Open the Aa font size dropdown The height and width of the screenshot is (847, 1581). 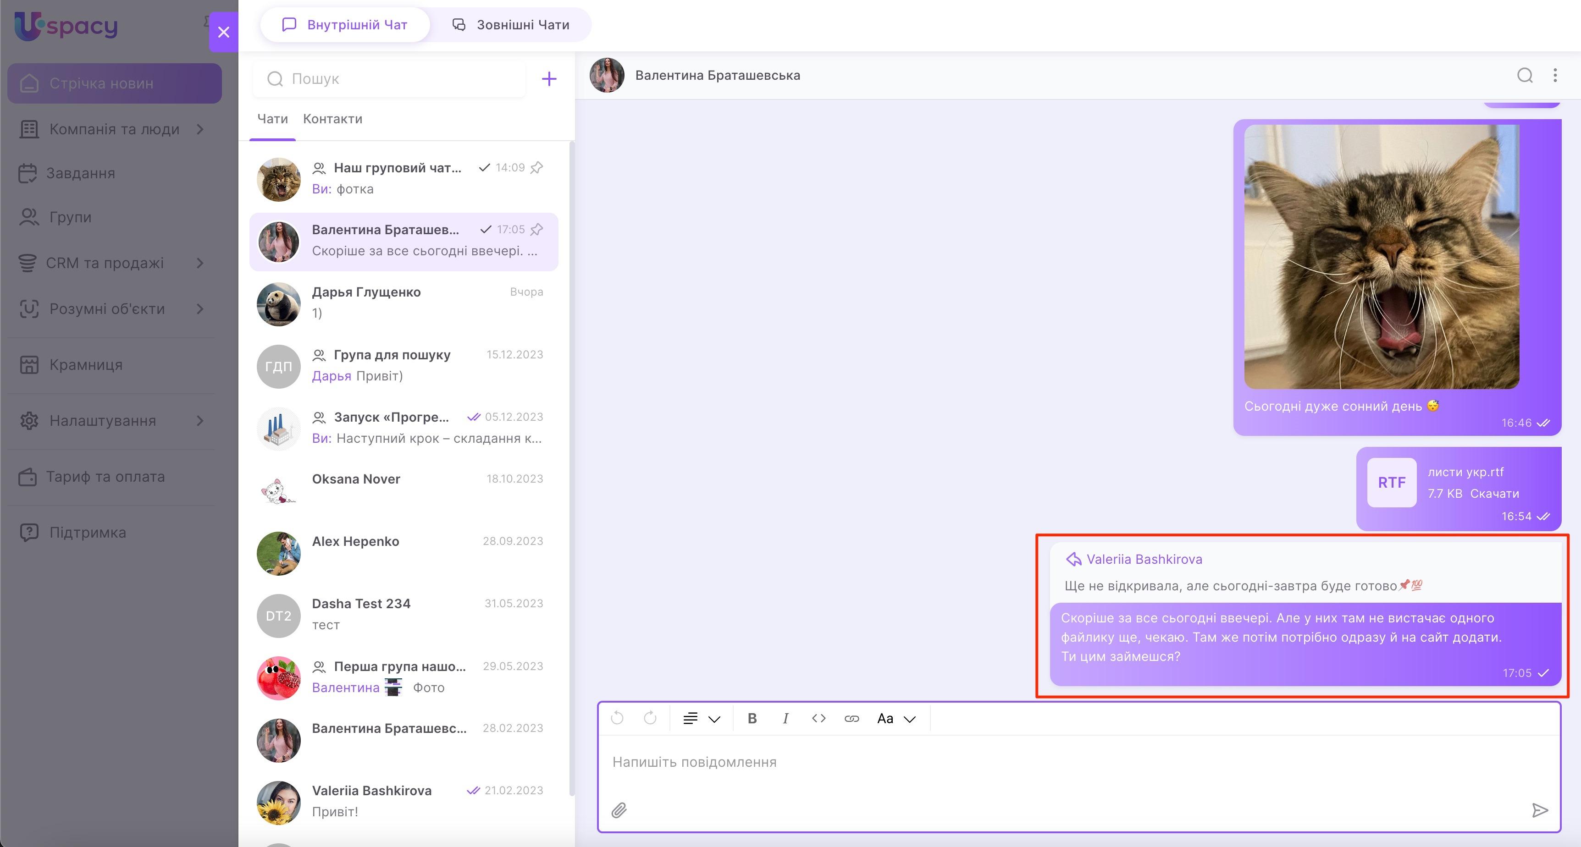click(896, 718)
